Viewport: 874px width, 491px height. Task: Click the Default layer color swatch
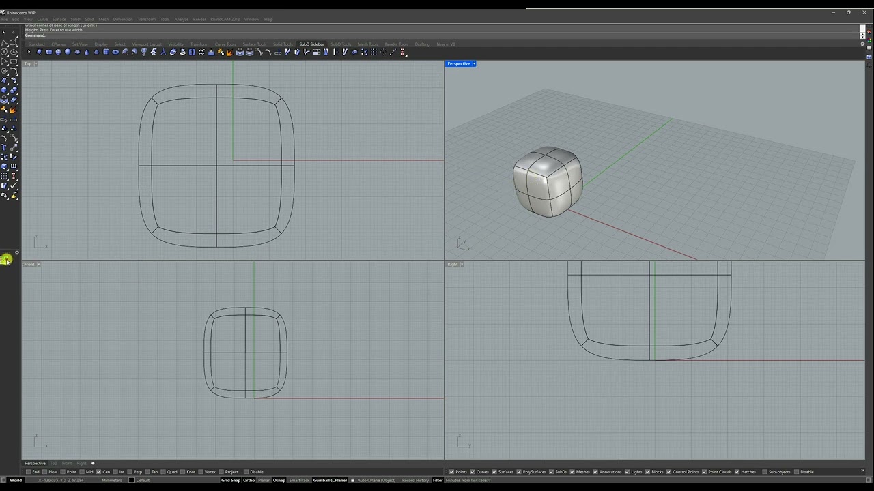[130, 480]
